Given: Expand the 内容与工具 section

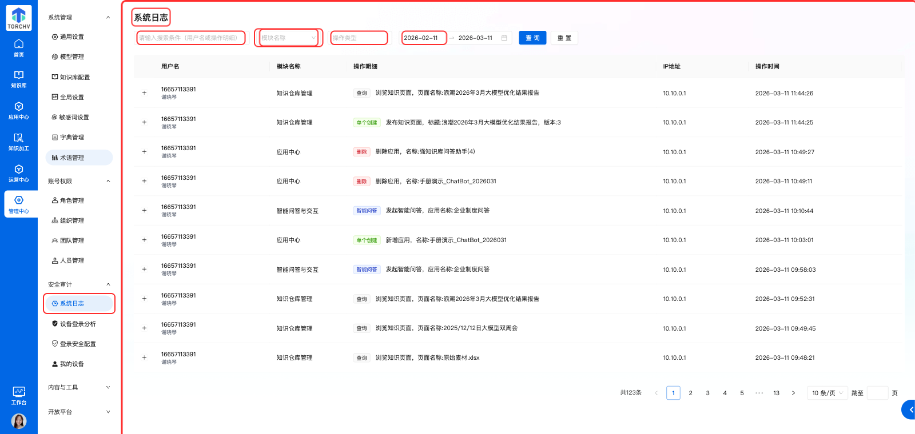Looking at the screenshot, I should click(x=108, y=387).
